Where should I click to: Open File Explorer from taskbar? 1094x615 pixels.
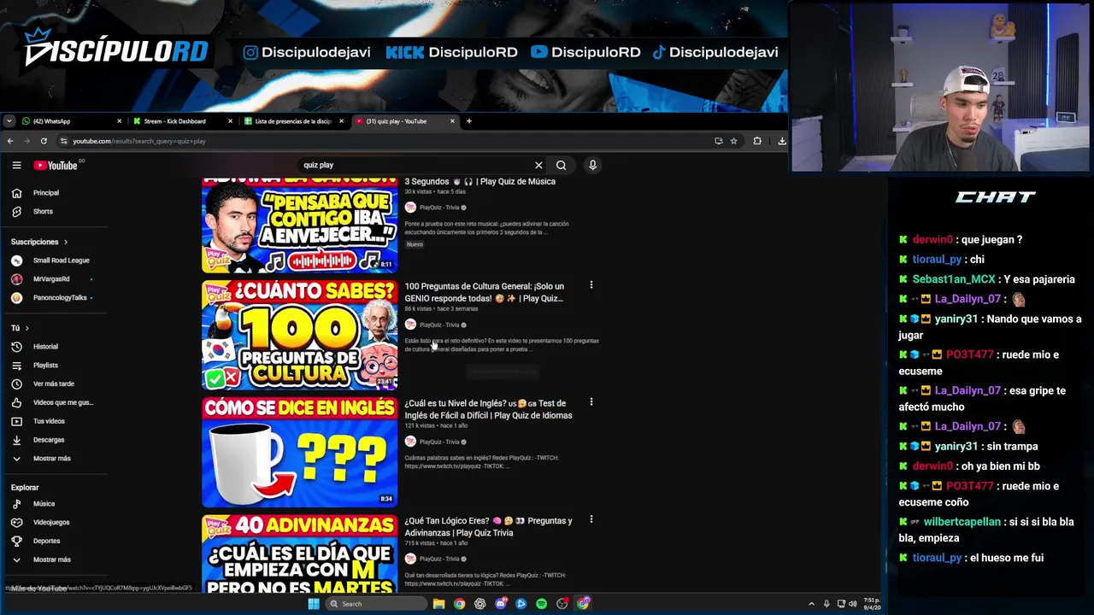pos(438,604)
